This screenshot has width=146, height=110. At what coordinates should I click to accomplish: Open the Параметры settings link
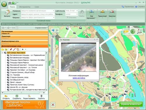pyautogui.click(x=128, y=6)
